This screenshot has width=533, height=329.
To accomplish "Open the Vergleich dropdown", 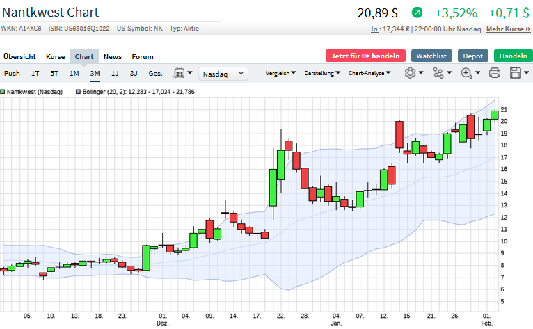I will (280, 73).
